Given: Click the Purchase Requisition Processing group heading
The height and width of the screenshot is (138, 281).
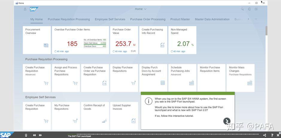Looking at the screenshot, I should (46, 59).
